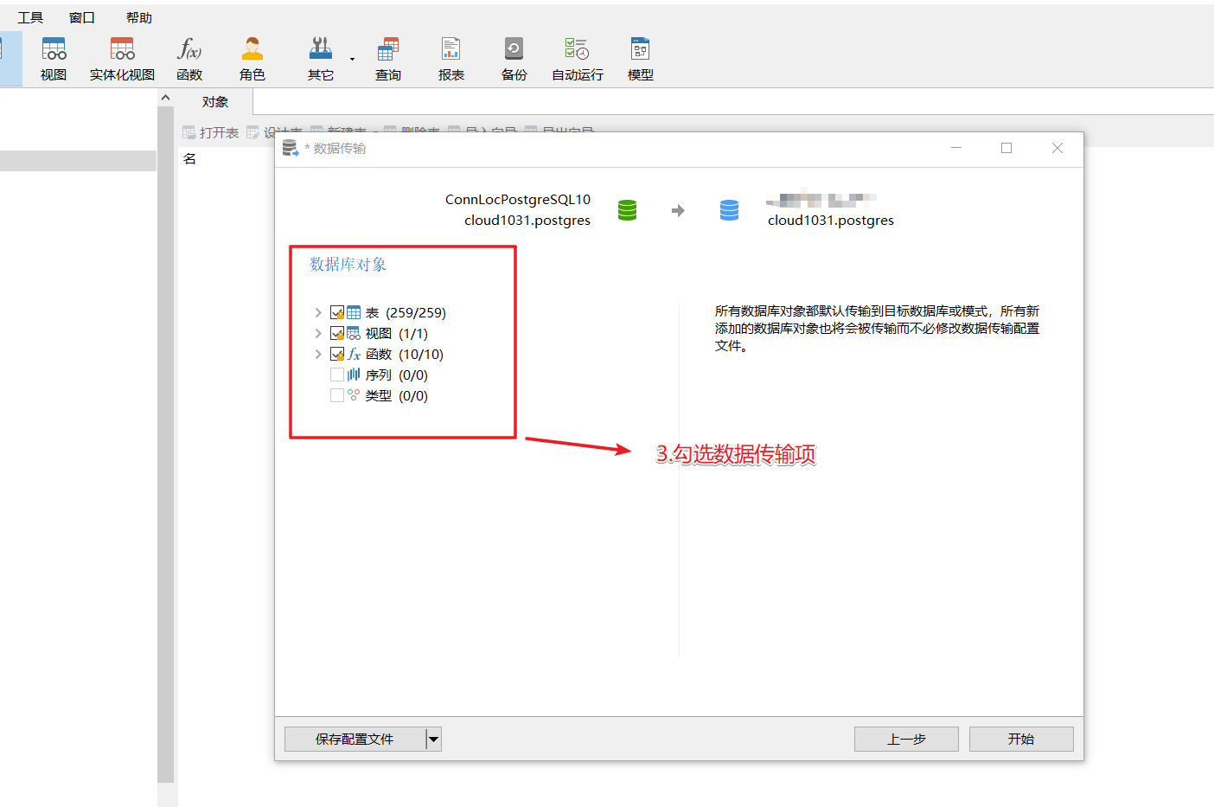The image size is (1214, 807).
Task: Click the 表 table icon in tree
Action: coord(354,313)
